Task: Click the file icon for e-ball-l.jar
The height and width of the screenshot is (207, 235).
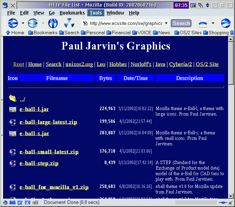Action: pyautogui.click(x=13, y=109)
